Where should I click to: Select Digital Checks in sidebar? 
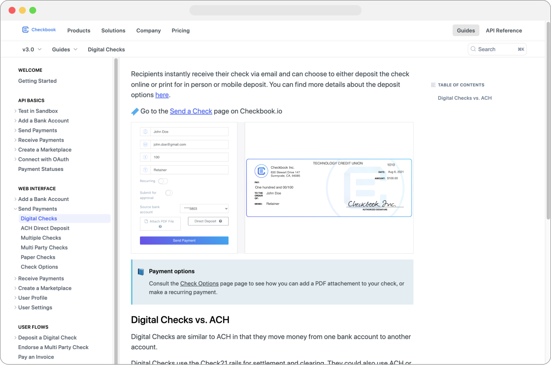coord(65,219)
